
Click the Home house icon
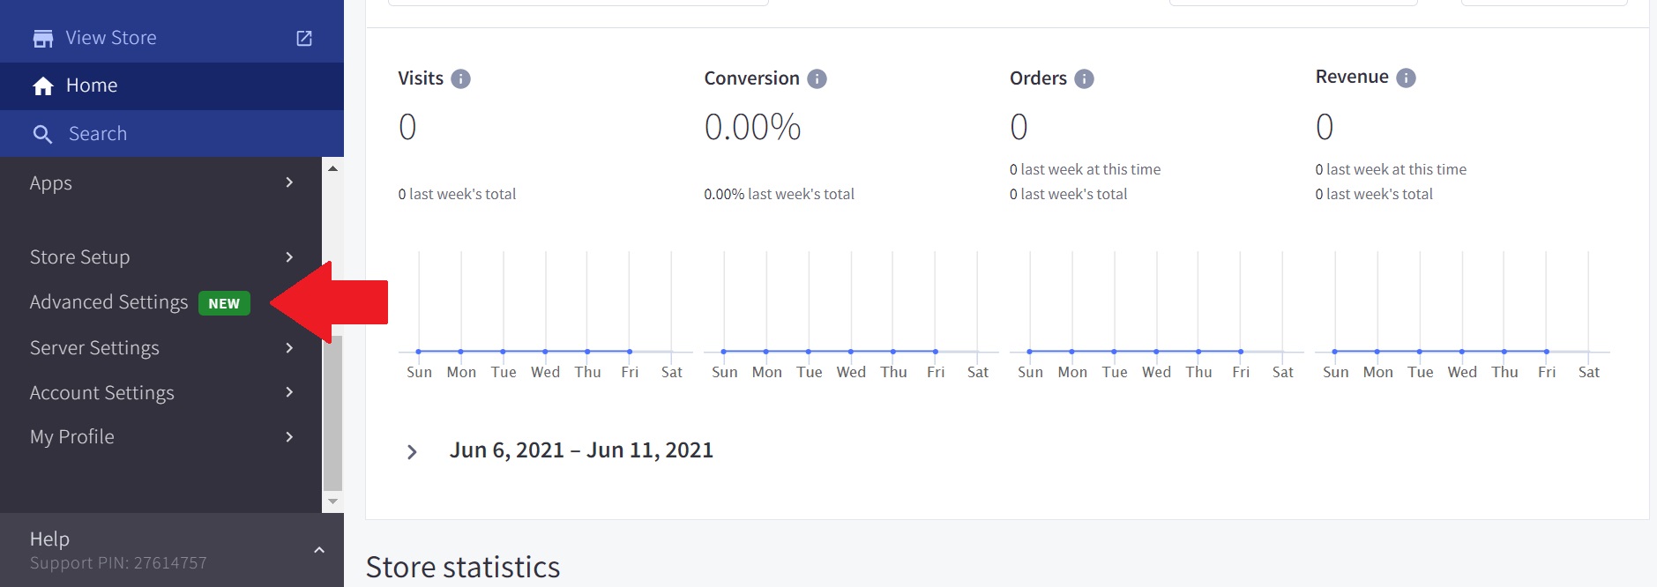tap(42, 86)
